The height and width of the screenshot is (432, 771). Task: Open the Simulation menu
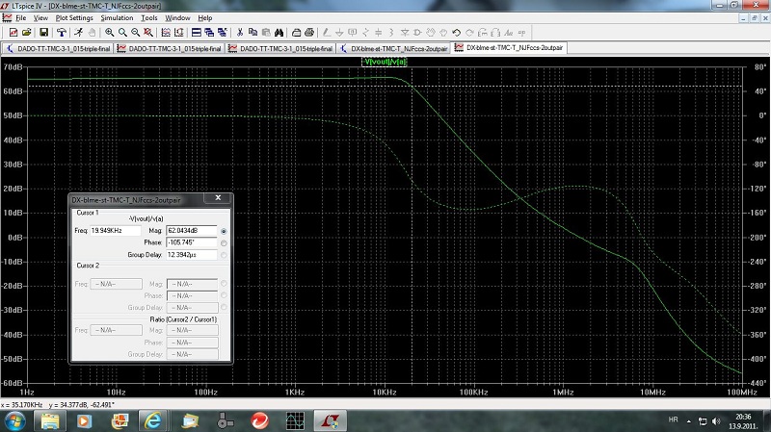[x=117, y=17]
